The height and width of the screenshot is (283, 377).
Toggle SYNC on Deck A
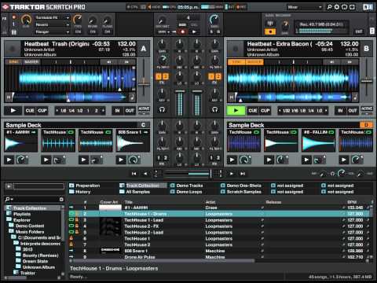pyautogui.click(x=13, y=62)
